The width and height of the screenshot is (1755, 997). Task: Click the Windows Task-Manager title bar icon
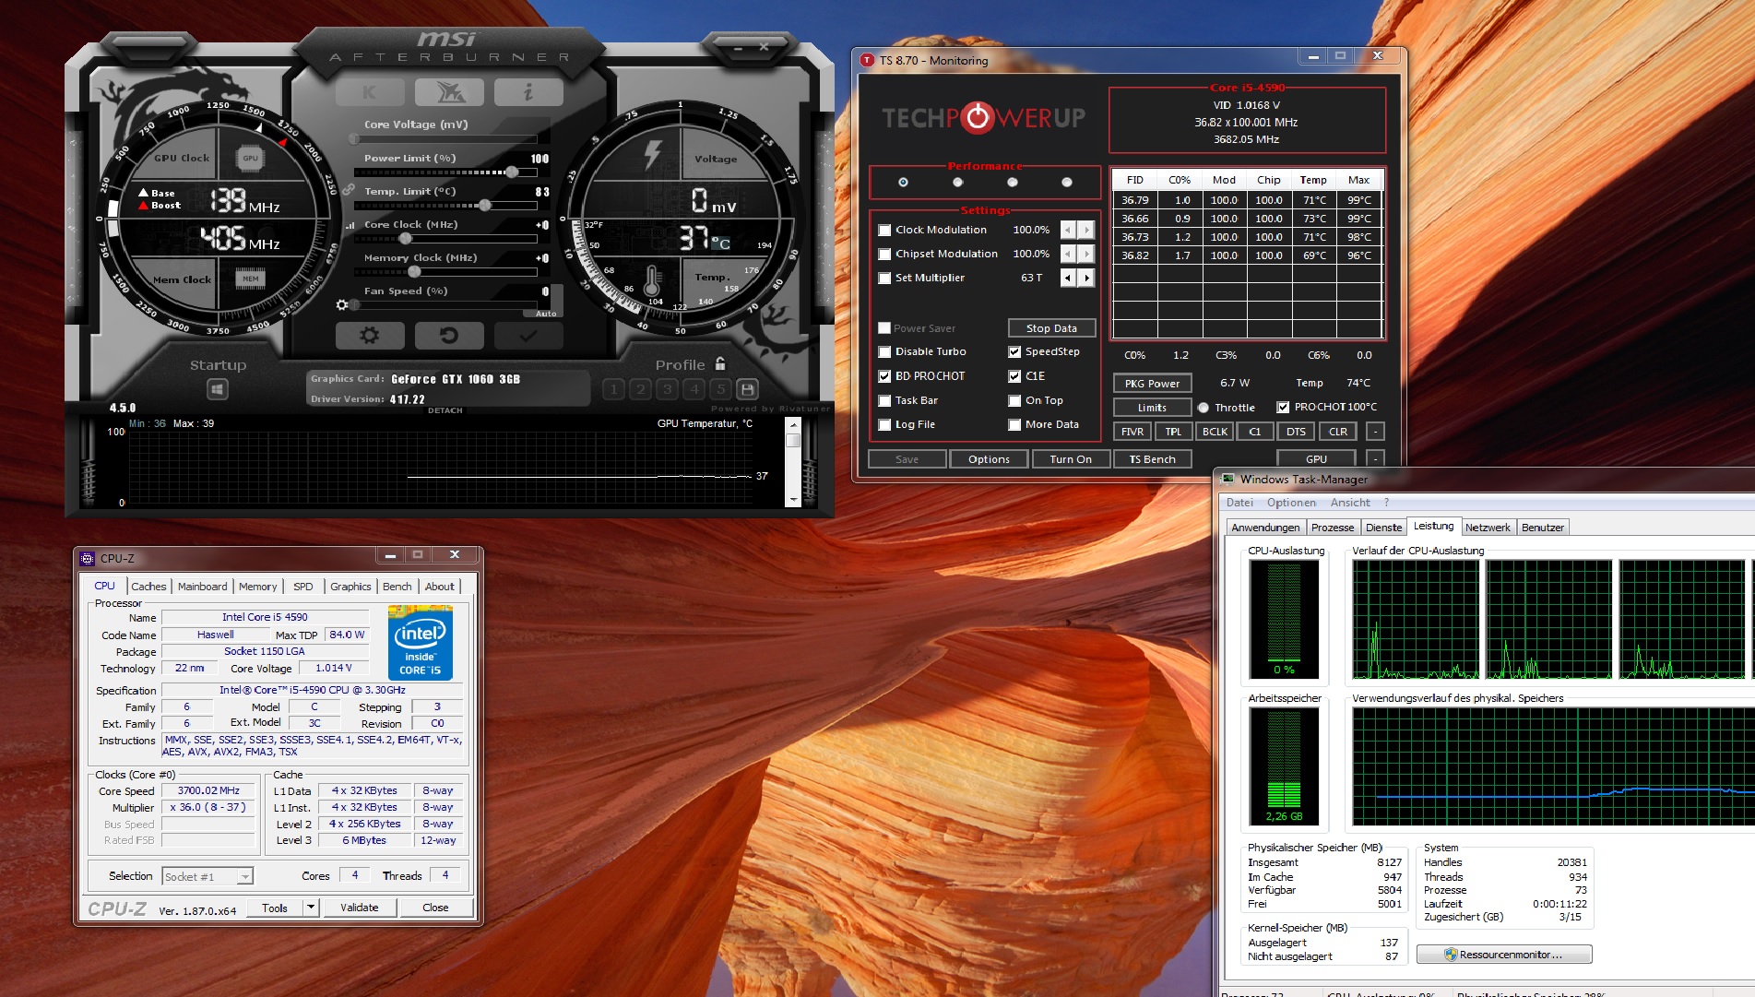(x=1227, y=479)
